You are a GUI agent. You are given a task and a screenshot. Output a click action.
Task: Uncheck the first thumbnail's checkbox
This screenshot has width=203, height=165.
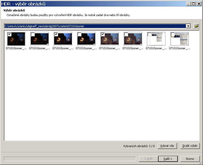click(9, 34)
